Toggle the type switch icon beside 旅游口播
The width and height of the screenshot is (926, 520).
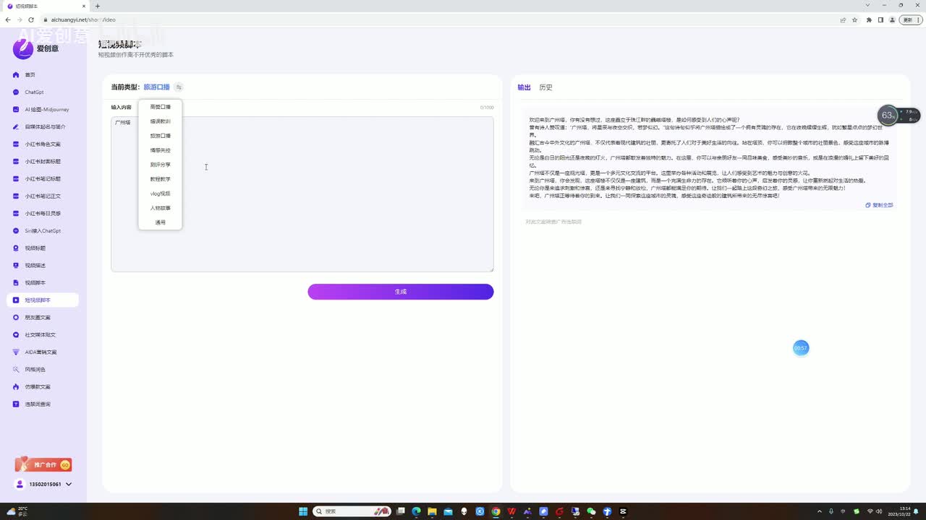tap(179, 87)
